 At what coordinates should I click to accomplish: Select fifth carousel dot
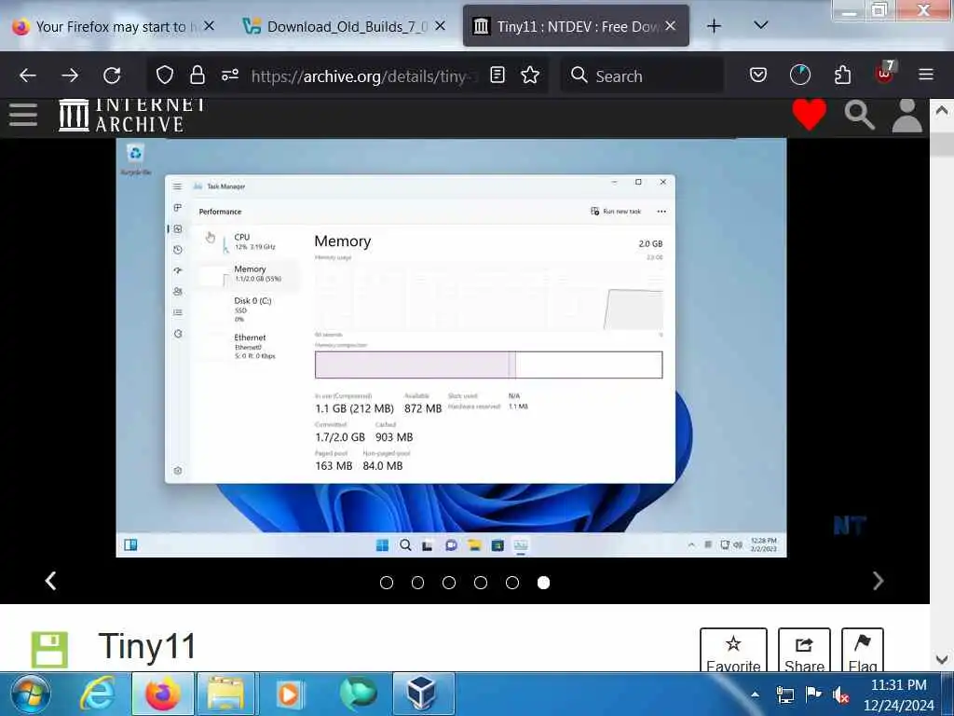point(512,583)
